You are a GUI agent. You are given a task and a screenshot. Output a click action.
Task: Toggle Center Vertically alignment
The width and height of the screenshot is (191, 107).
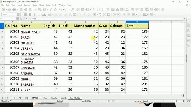pos(85,15)
